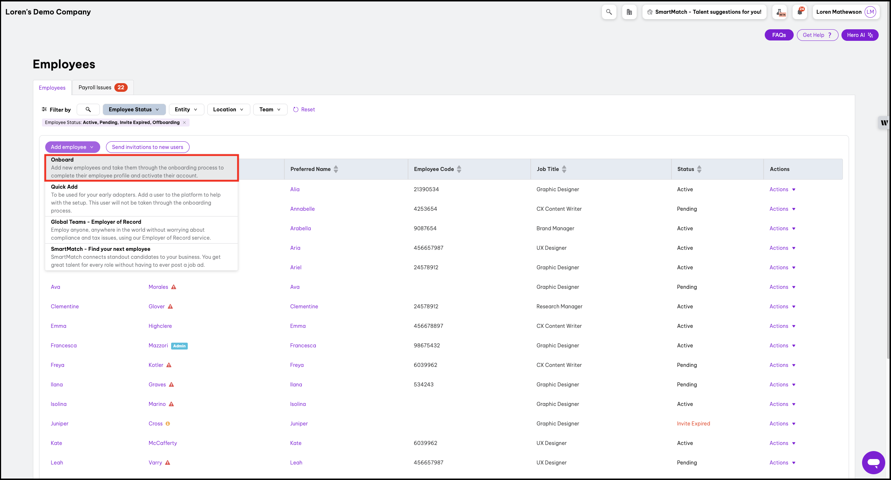Click the warning icon beside Morales
Image resolution: width=891 pixels, height=480 pixels.
pyautogui.click(x=174, y=287)
